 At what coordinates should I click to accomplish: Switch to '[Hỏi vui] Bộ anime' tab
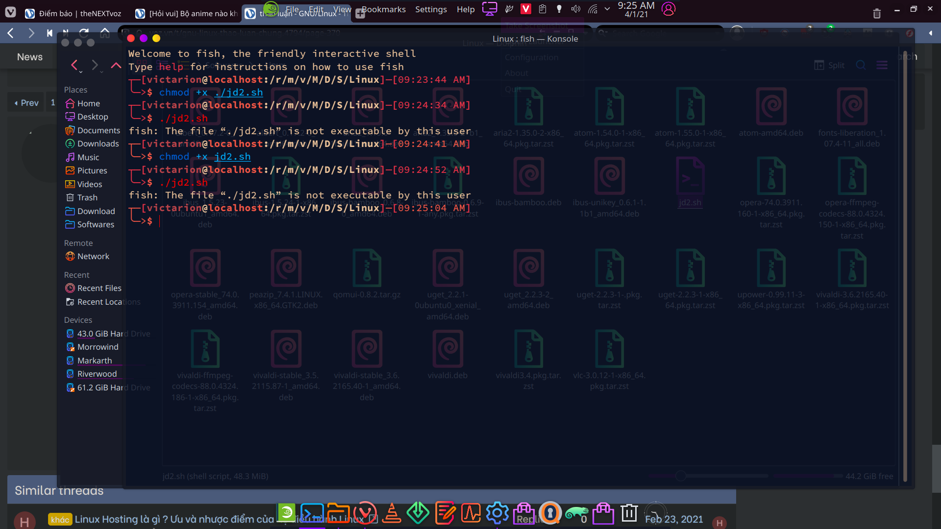pos(186,13)
